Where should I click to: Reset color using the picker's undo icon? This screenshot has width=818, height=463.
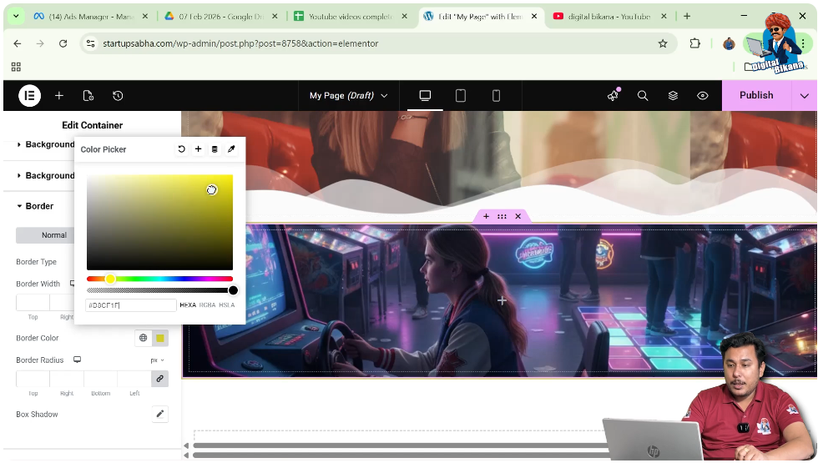click(x=181, y=149)
